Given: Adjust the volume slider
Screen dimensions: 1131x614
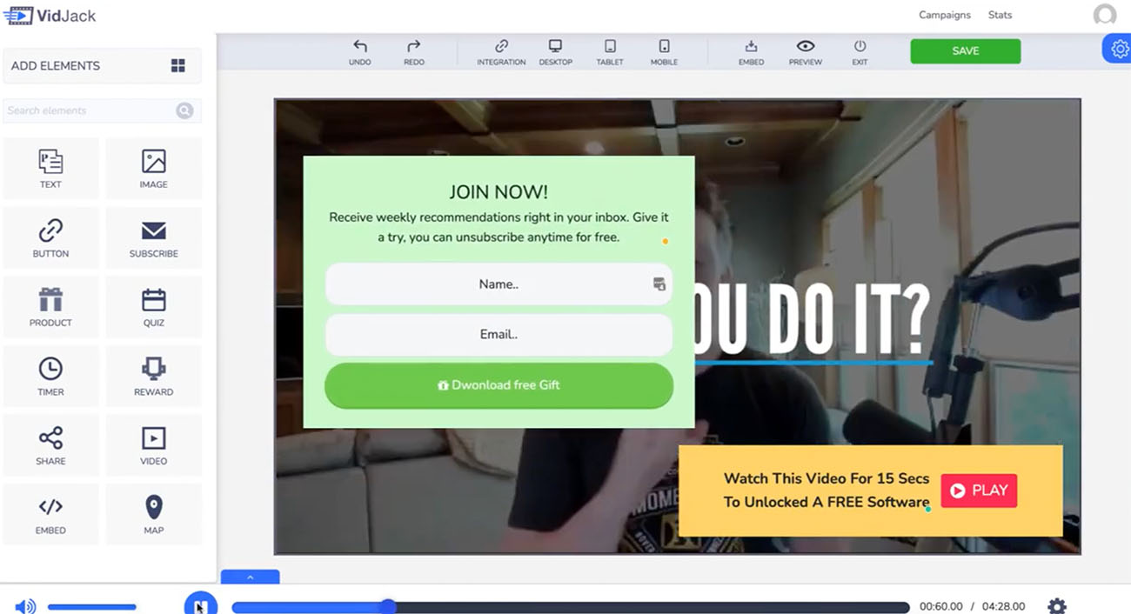Looking at the screenshot, I should (x=91, y=607).
